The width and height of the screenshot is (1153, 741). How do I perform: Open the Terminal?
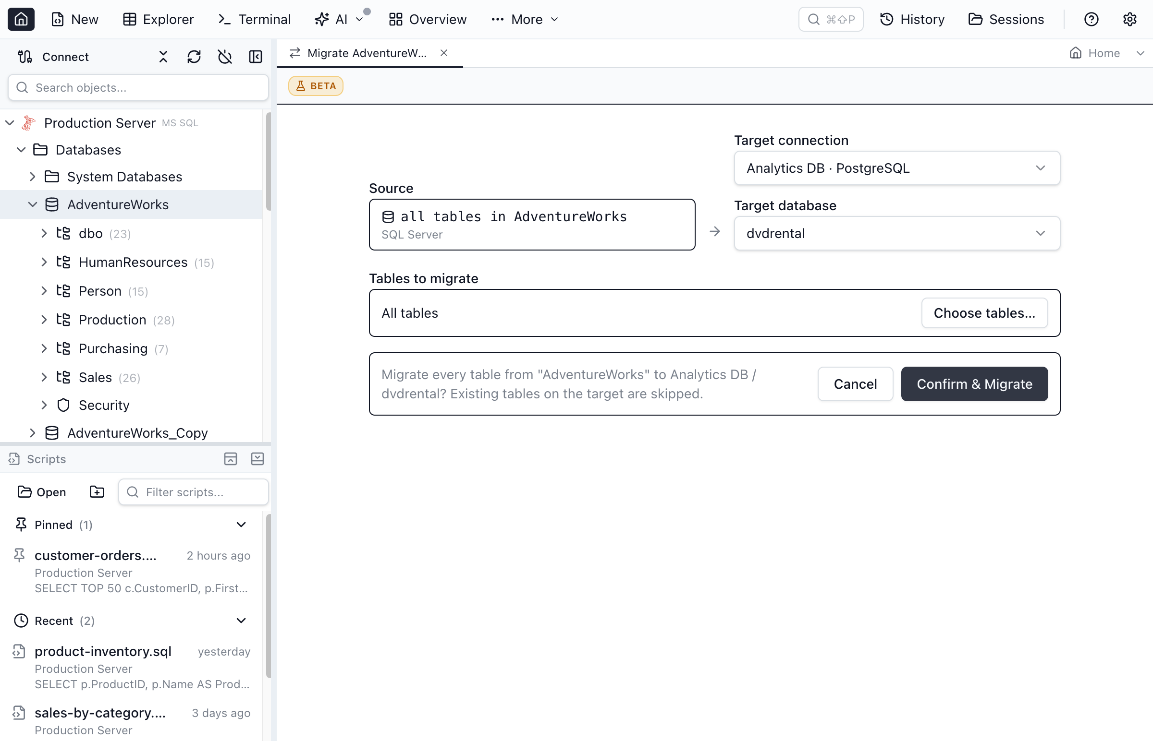click(254, 19)
